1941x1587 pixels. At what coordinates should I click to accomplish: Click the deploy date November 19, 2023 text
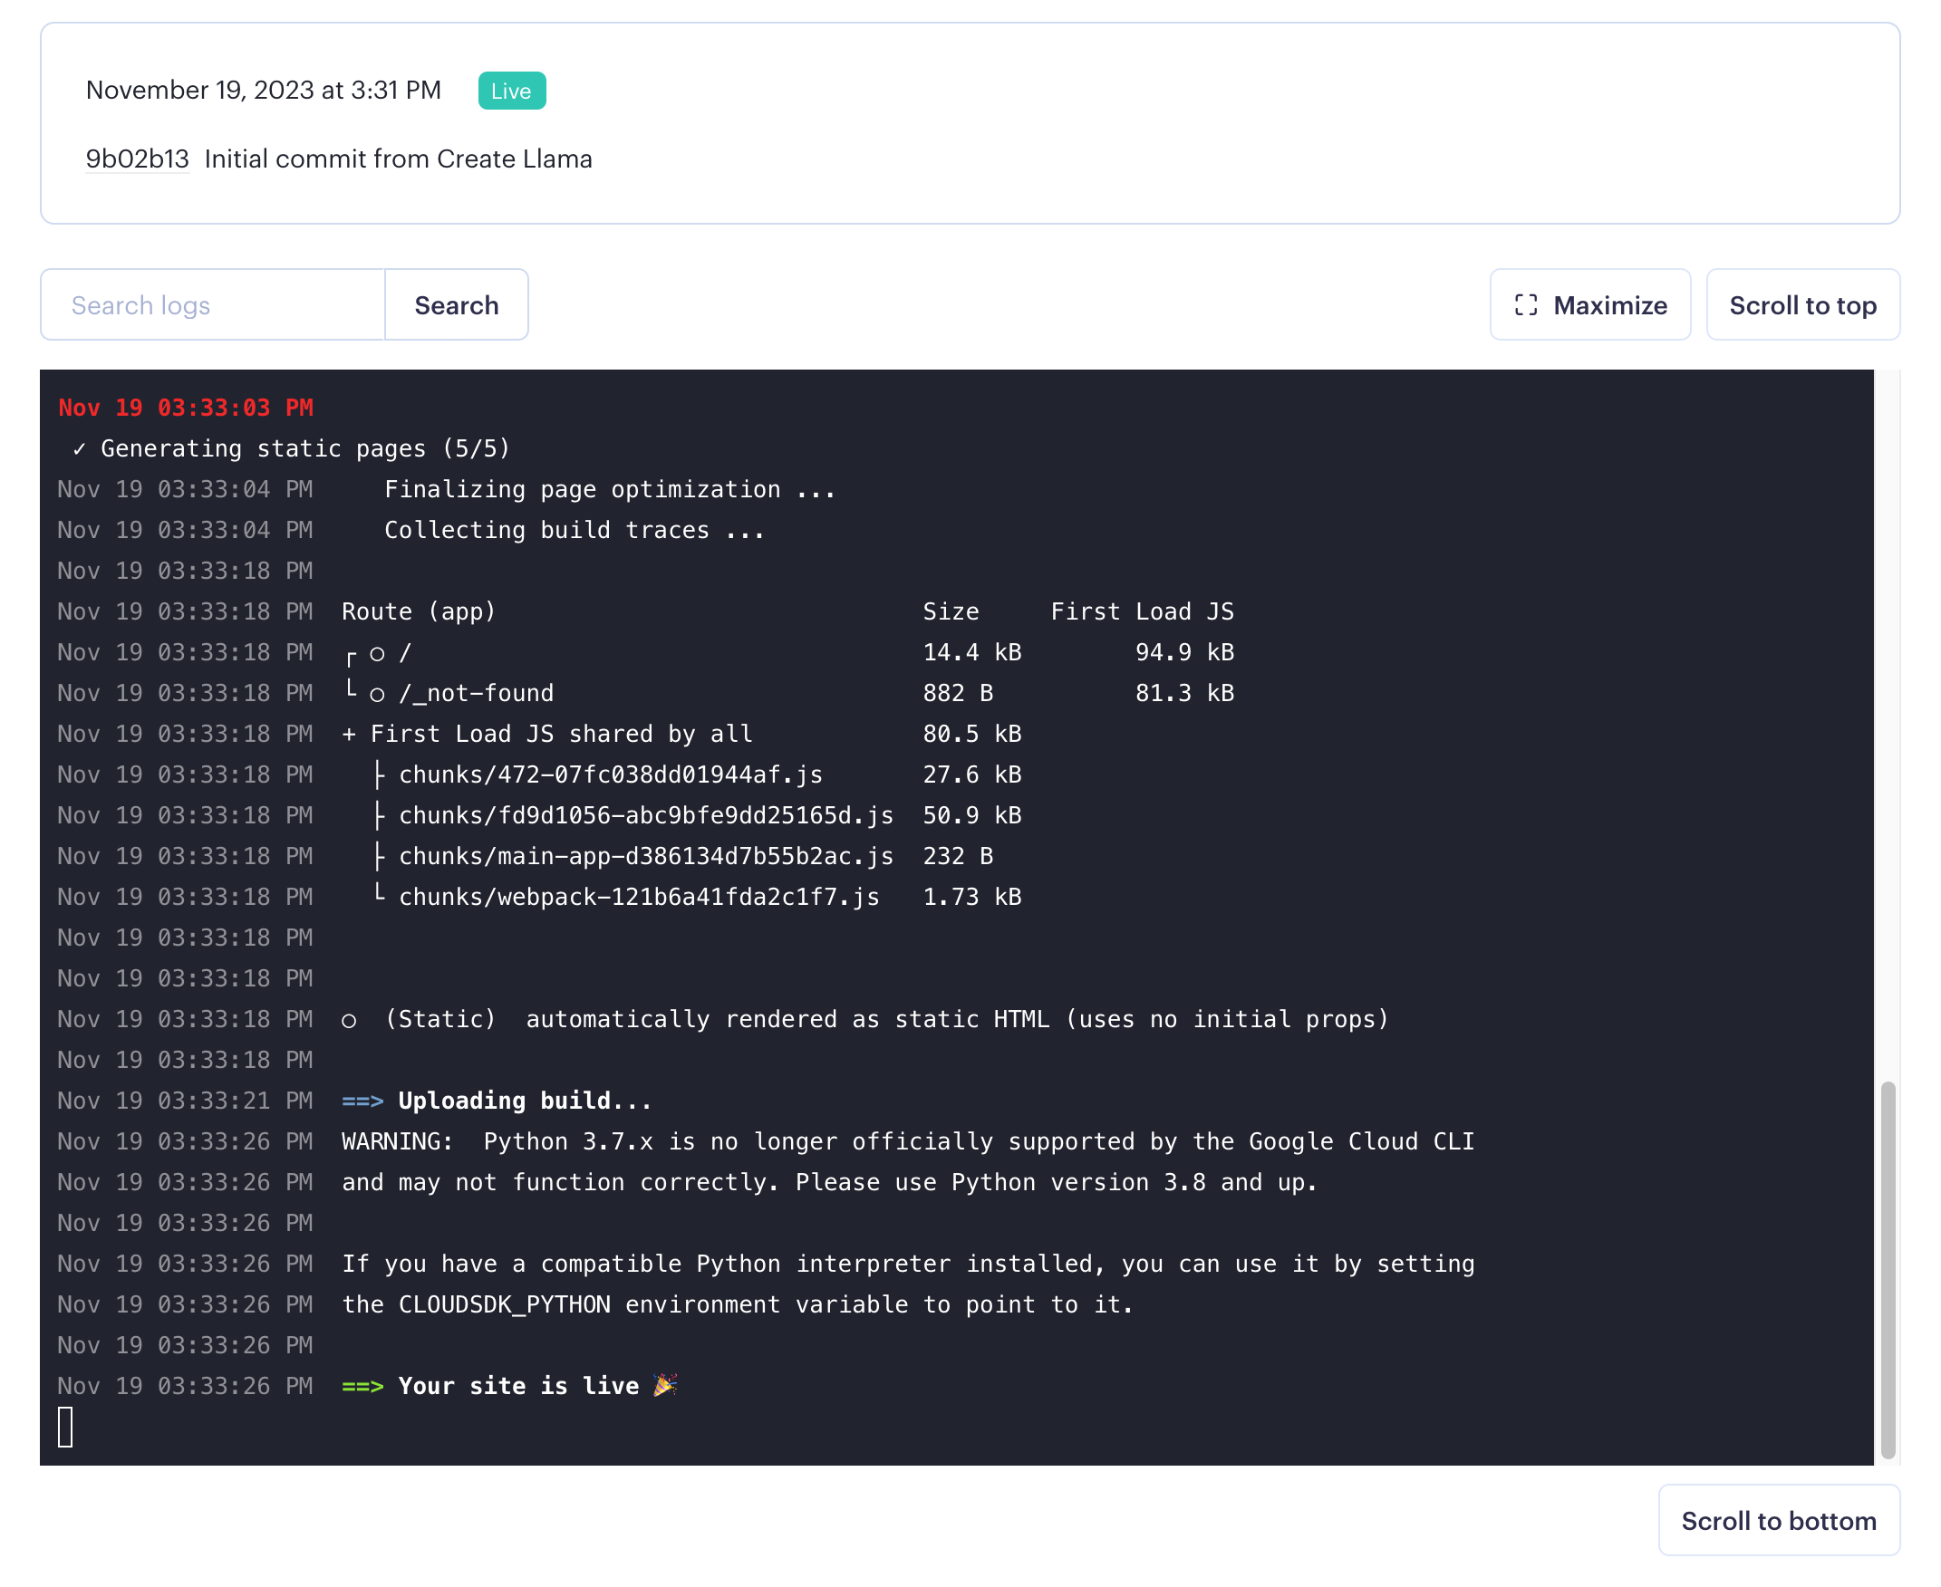[264, 91]
